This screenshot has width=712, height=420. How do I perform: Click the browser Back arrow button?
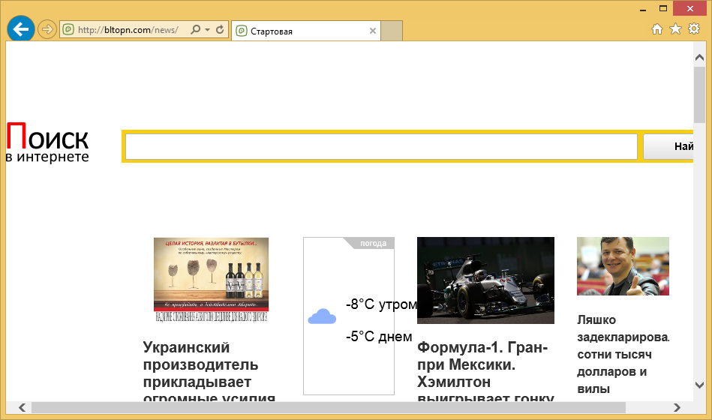(x=21, y=30)
